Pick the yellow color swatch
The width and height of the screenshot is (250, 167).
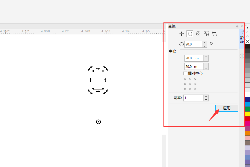coord(247,114)
